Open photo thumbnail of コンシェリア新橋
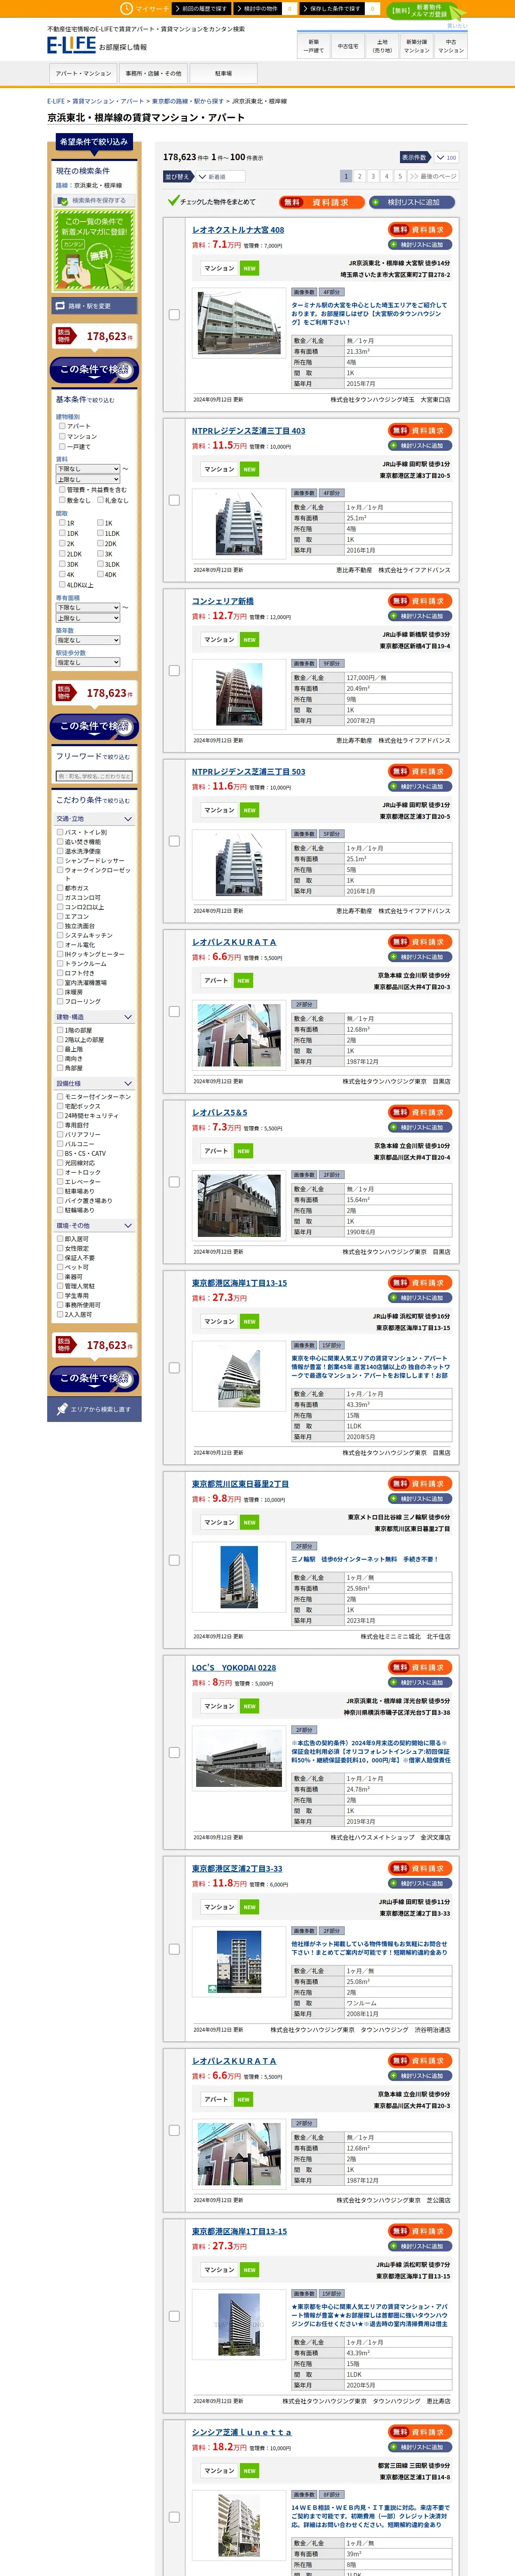 tap(239, 694)
